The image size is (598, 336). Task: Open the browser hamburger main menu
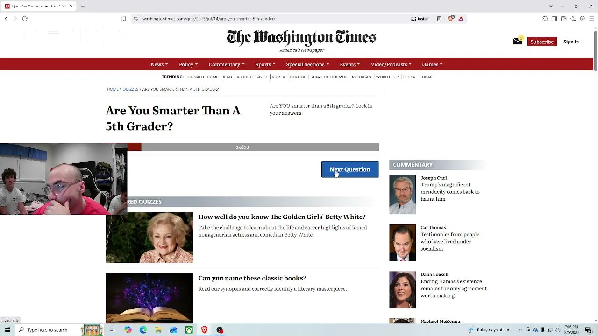pos(592,19)
